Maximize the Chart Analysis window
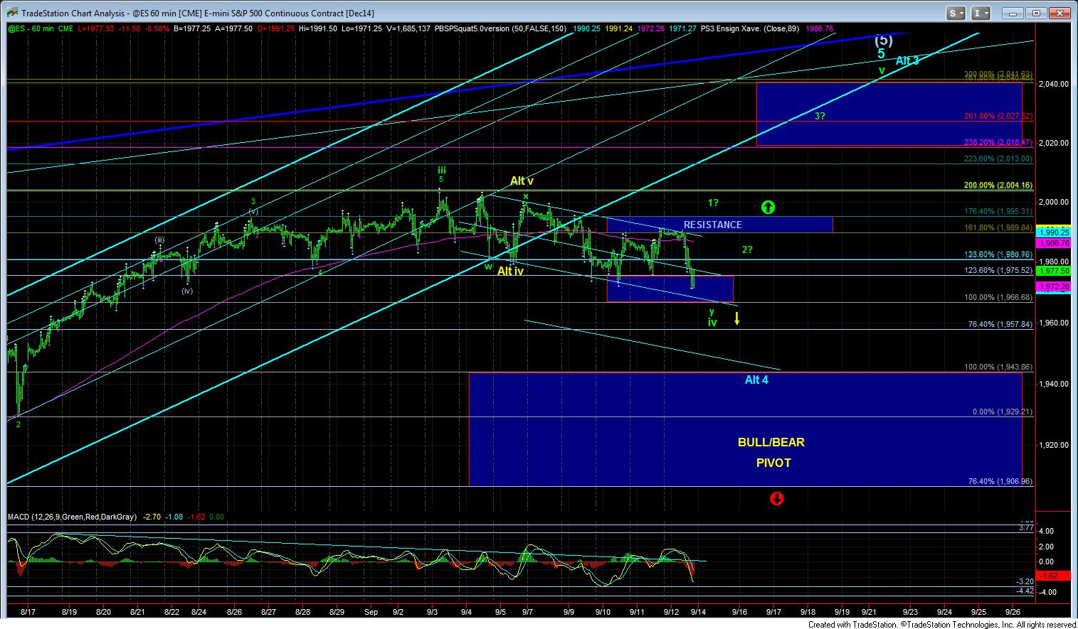This screenshot has height=629, width=1078. (x=1035, y=13)
